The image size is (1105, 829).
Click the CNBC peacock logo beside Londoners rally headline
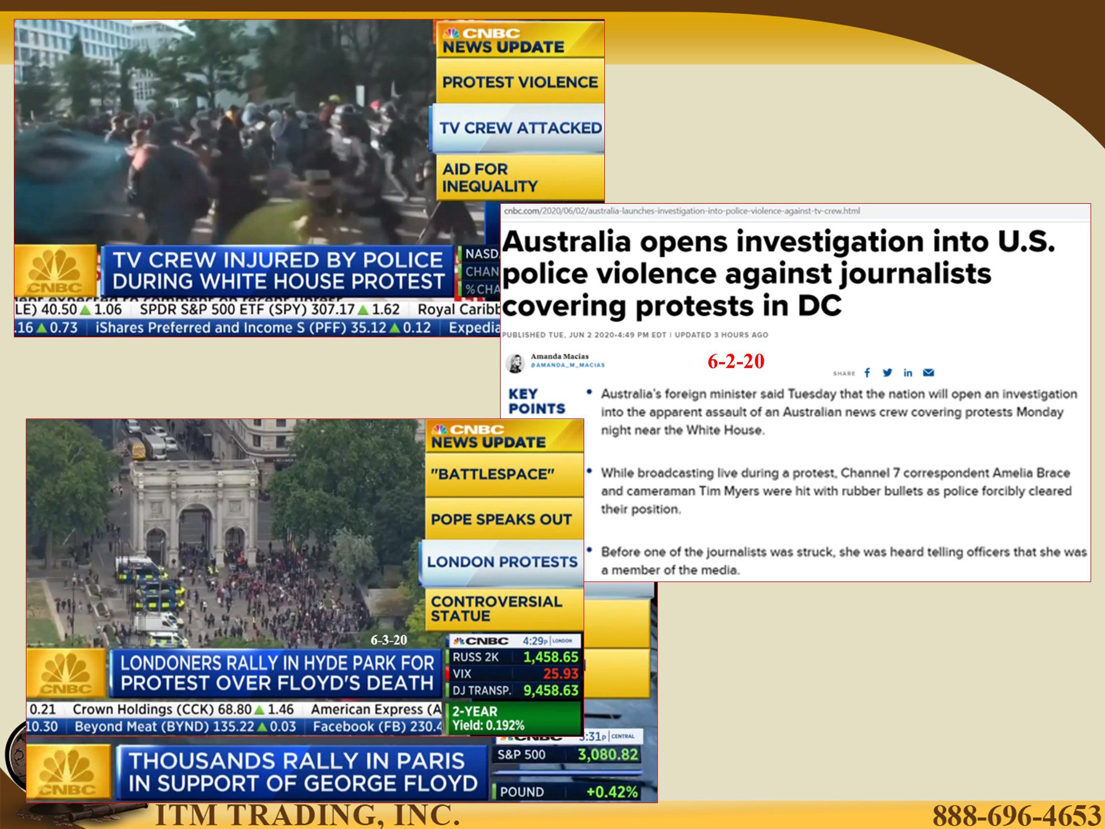[x=66, y=672]
